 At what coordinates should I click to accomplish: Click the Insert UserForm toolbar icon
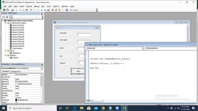(x=7, y=10)
